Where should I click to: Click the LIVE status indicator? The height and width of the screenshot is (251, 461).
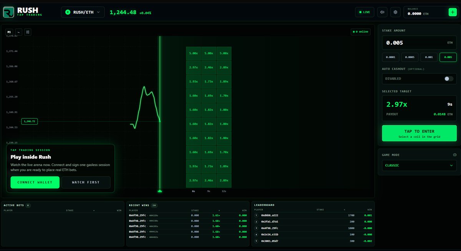pyautogui.click(x=365, y=12)
